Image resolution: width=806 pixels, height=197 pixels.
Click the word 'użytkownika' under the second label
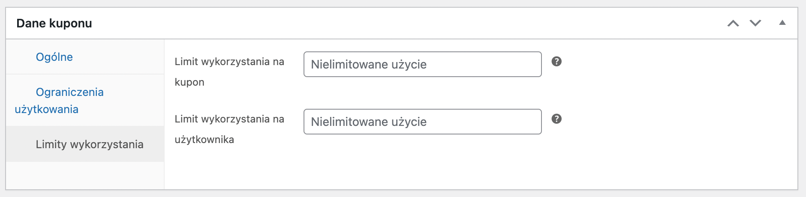click(x=204, y=140)
